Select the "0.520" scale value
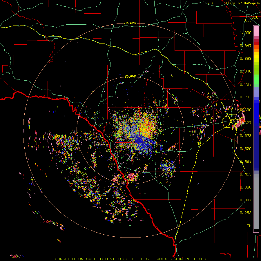The height and width of the screenshot is (261, 261). click(246, 149)
